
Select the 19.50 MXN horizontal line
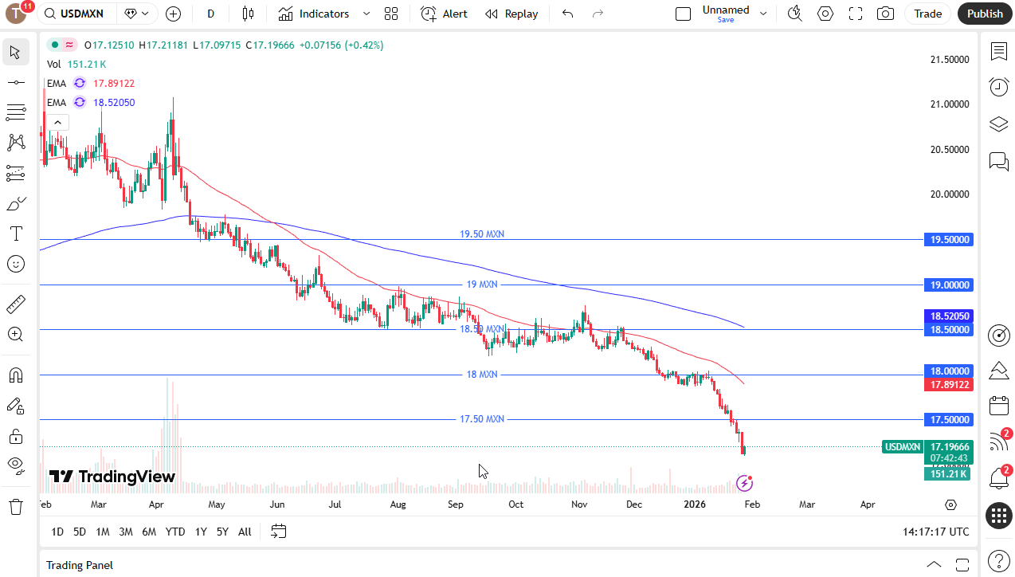482,239
